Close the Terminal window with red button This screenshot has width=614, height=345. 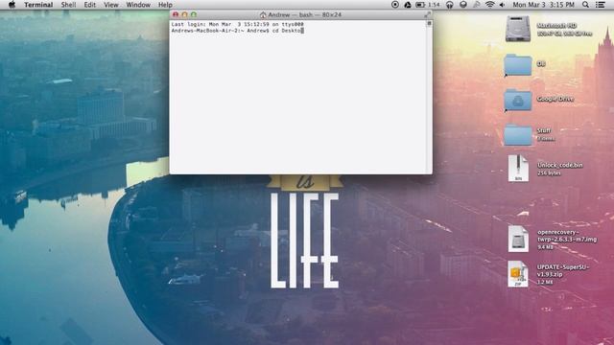176,14
